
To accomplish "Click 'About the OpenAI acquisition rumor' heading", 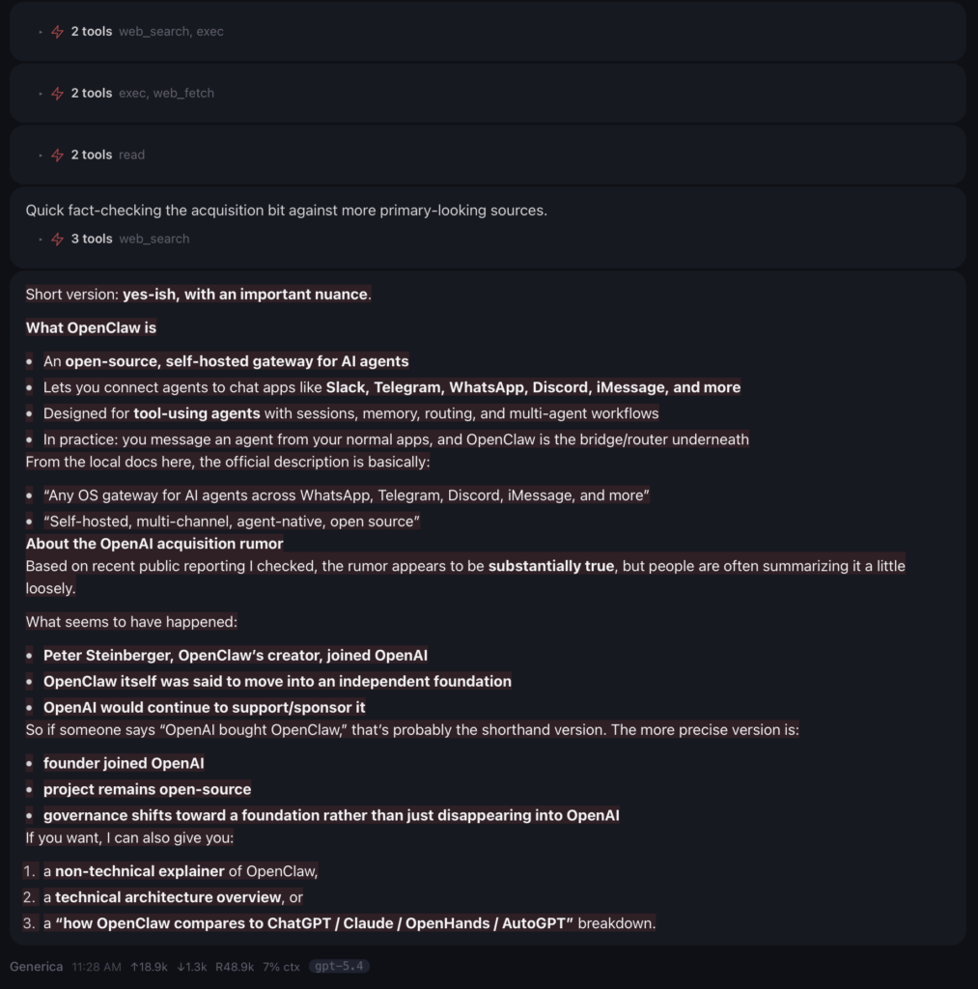I will coord(154,544).
